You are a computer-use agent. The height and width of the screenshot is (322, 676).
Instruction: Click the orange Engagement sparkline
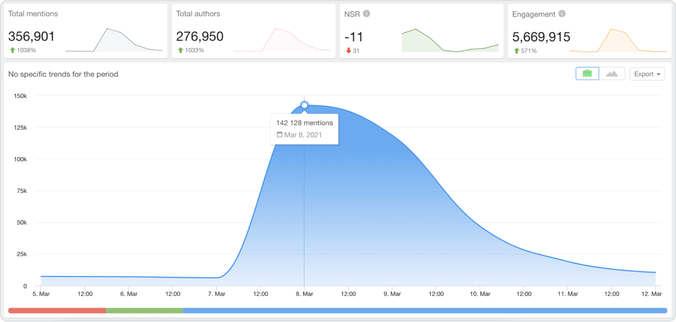[x=617, y=41]
